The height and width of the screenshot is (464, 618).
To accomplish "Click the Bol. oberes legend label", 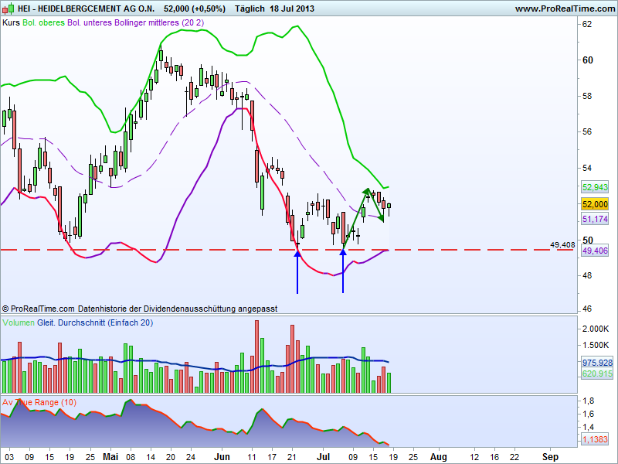I will click(44, 22).
